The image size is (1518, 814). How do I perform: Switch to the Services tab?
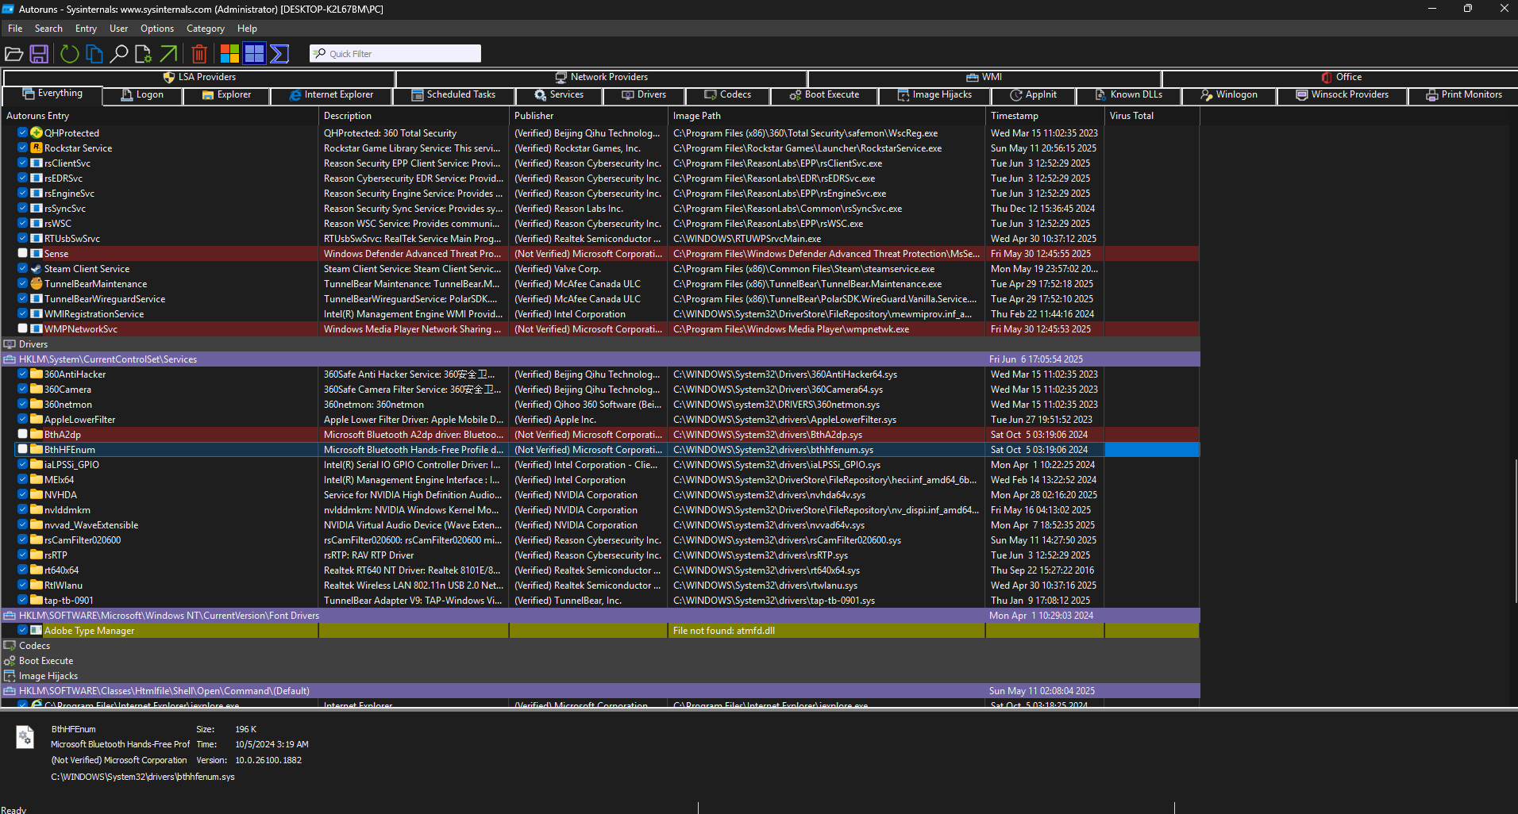pos(559,95)
